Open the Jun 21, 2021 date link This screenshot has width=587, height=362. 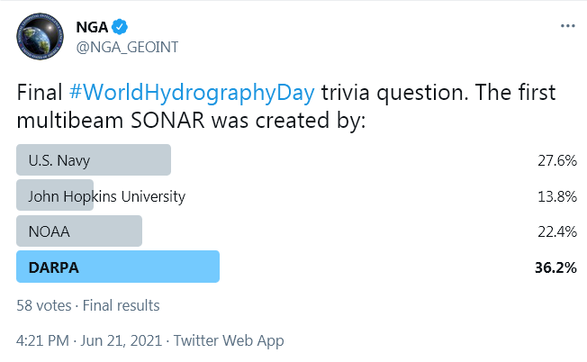122,340
